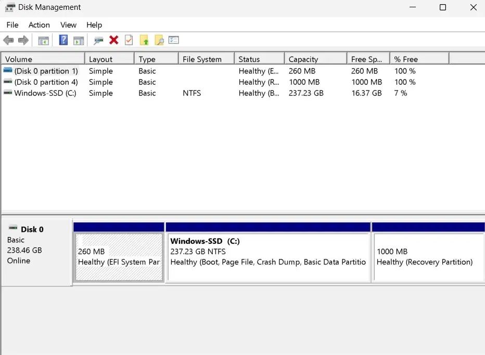This screenshot has height=355, width=485.
Task: Click the drive icon beside Disk 0 partition 4
Action: tap(8, 82)
